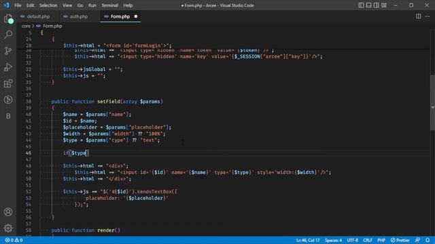The height and width of the screenshot is (244, 435).
Task: Open the Run and Debug view
Action: 8,67
